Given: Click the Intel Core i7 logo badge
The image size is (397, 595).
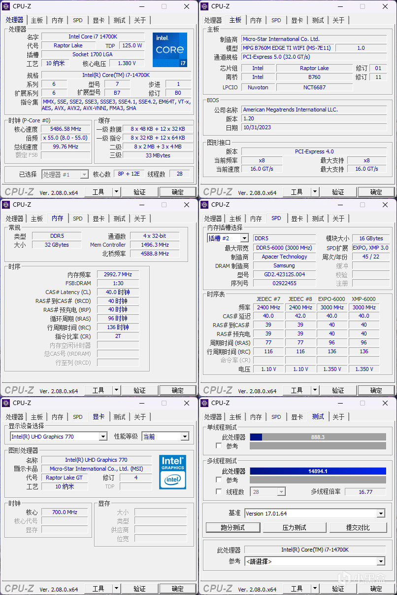Looking at the screenshot, I should point(170,49).
